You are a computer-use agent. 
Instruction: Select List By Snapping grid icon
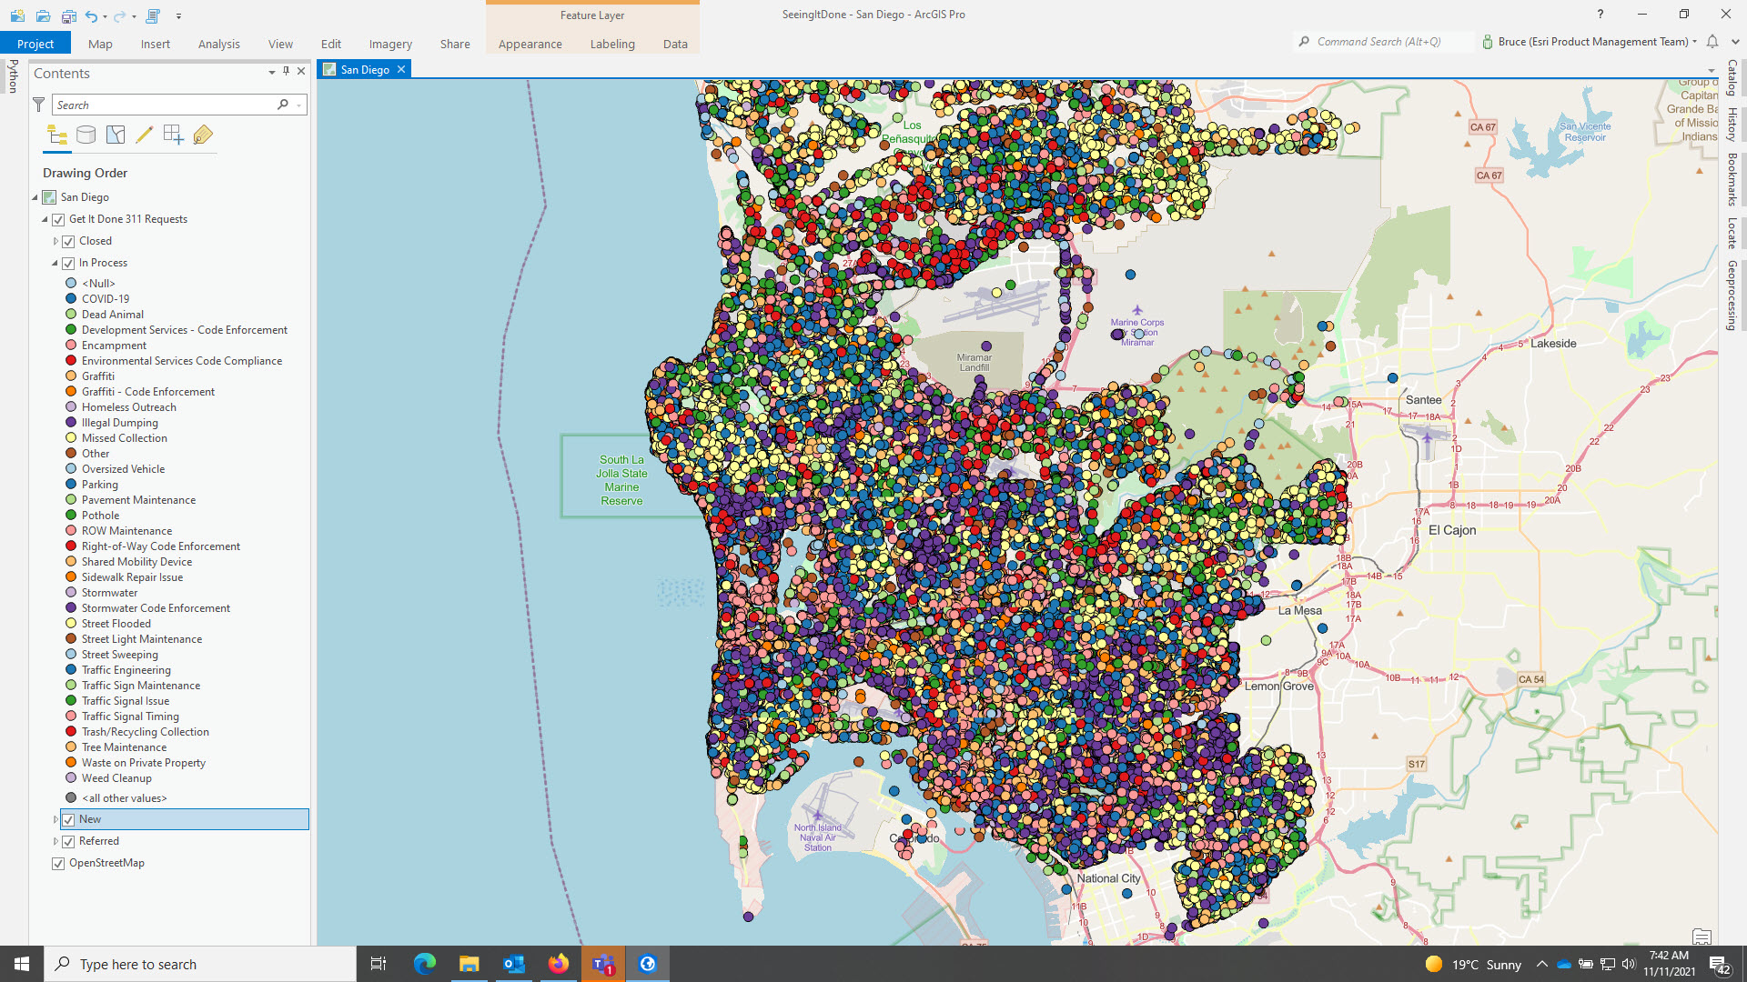click(174, 135)
